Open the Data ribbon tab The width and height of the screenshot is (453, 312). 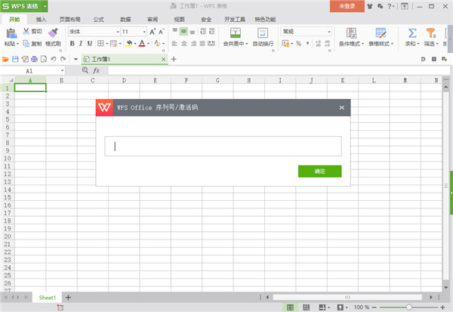click(x=125, y=20)
